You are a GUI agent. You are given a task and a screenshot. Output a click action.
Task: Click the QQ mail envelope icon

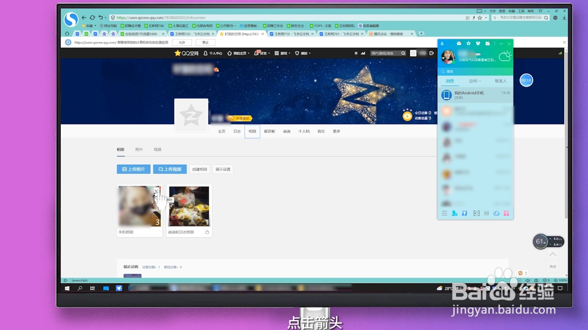[459, 43]
